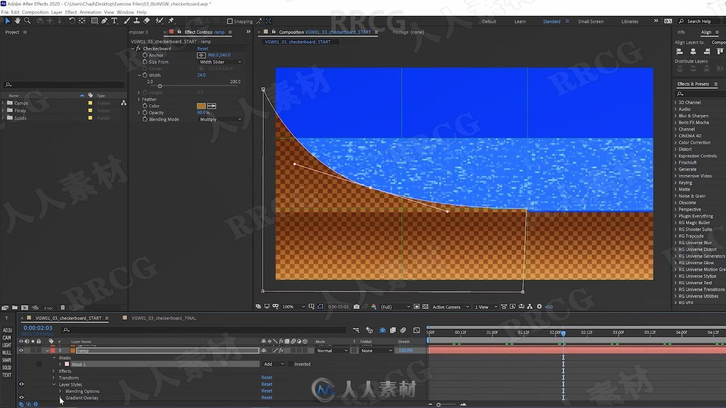The height and width of the screenshot is (408, 726).
Task: Select the Type tool
Action: click(x=114, y=21)
